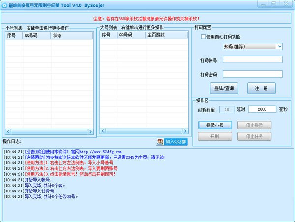Focus the 打码帐号 input field
Screen dimensions: 295x222
[x=253, y=60]
